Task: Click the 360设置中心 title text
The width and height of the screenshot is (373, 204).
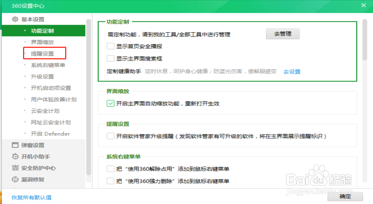Action: pyautogui.click(x=28, y=6)
